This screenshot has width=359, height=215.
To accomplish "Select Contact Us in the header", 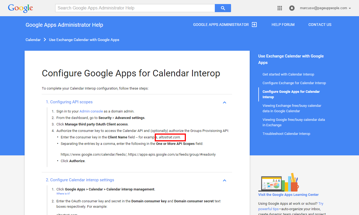I will click(320, 25).
